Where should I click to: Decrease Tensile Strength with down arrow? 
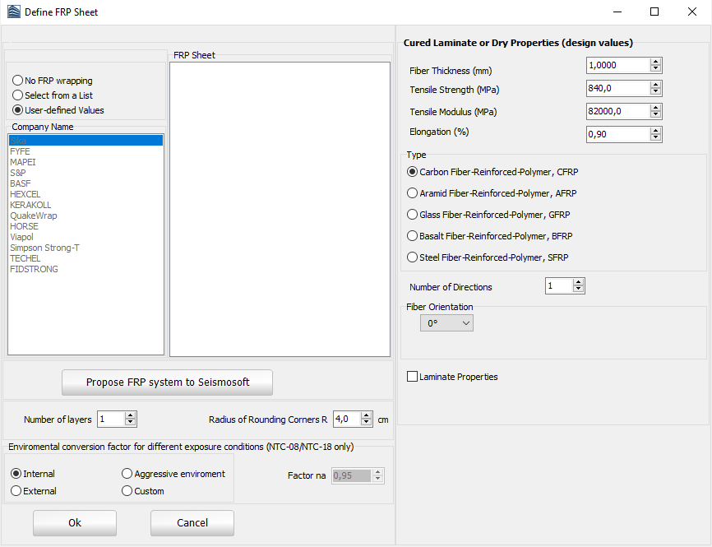coord(655,92)
